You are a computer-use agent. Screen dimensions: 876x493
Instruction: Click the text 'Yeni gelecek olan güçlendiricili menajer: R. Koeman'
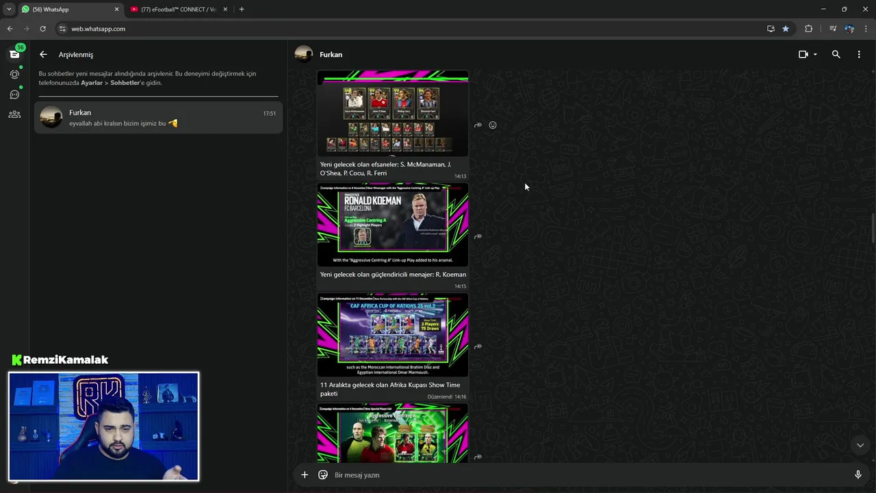[393, 275]
